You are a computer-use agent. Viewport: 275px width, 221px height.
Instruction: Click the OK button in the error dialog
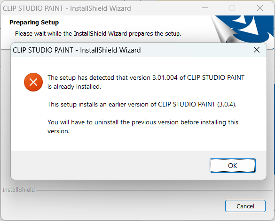[x=233, y=166]
